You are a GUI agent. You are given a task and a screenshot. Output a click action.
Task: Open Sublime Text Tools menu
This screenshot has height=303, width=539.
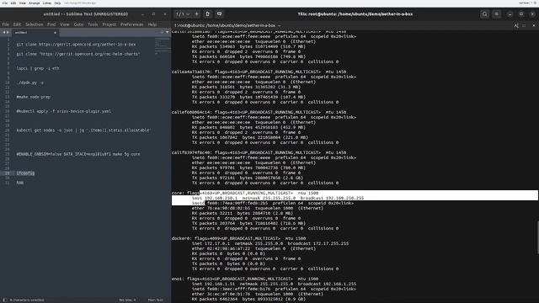(x=93, y=24)
